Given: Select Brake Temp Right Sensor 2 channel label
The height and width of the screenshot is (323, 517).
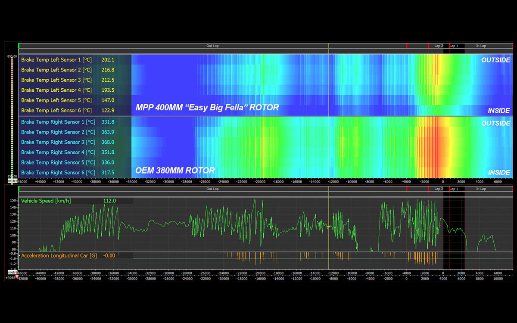Looking at the screenshot, I should coord(58,132).
